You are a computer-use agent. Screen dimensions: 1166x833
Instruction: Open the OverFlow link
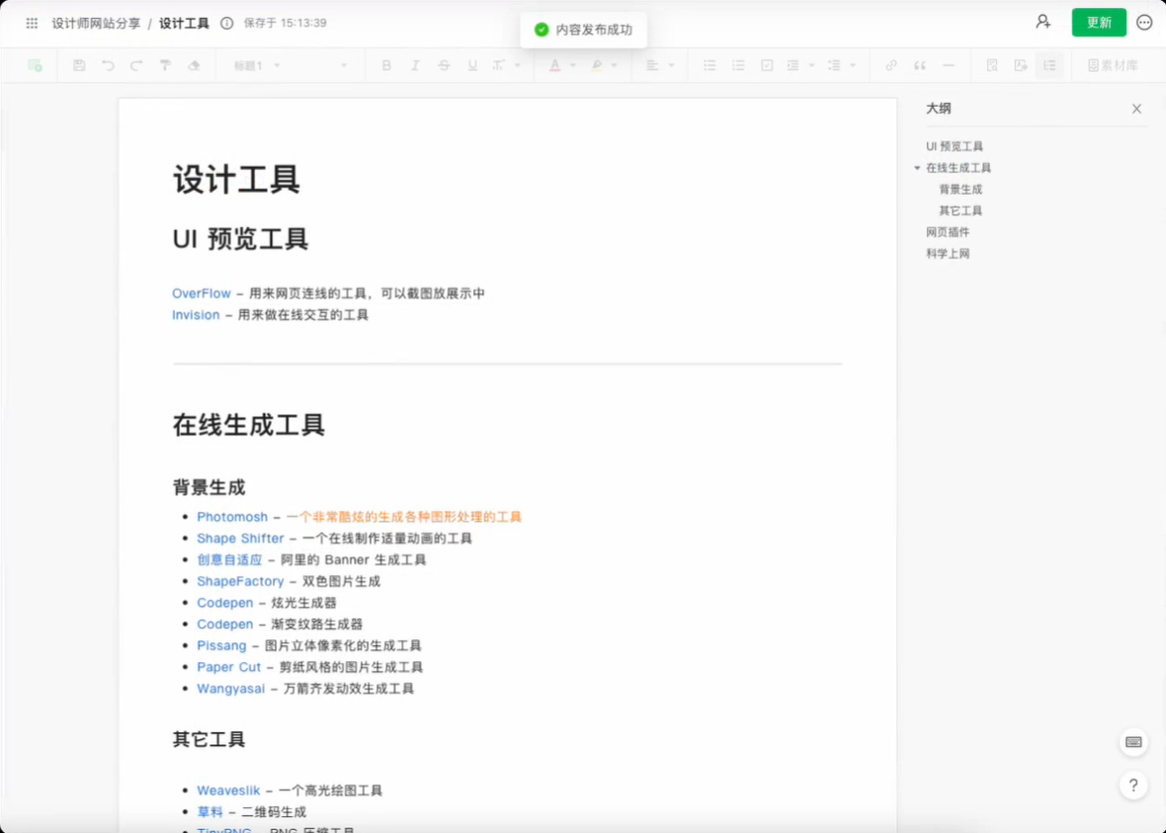pyautogui.click(x=202, y=293)
